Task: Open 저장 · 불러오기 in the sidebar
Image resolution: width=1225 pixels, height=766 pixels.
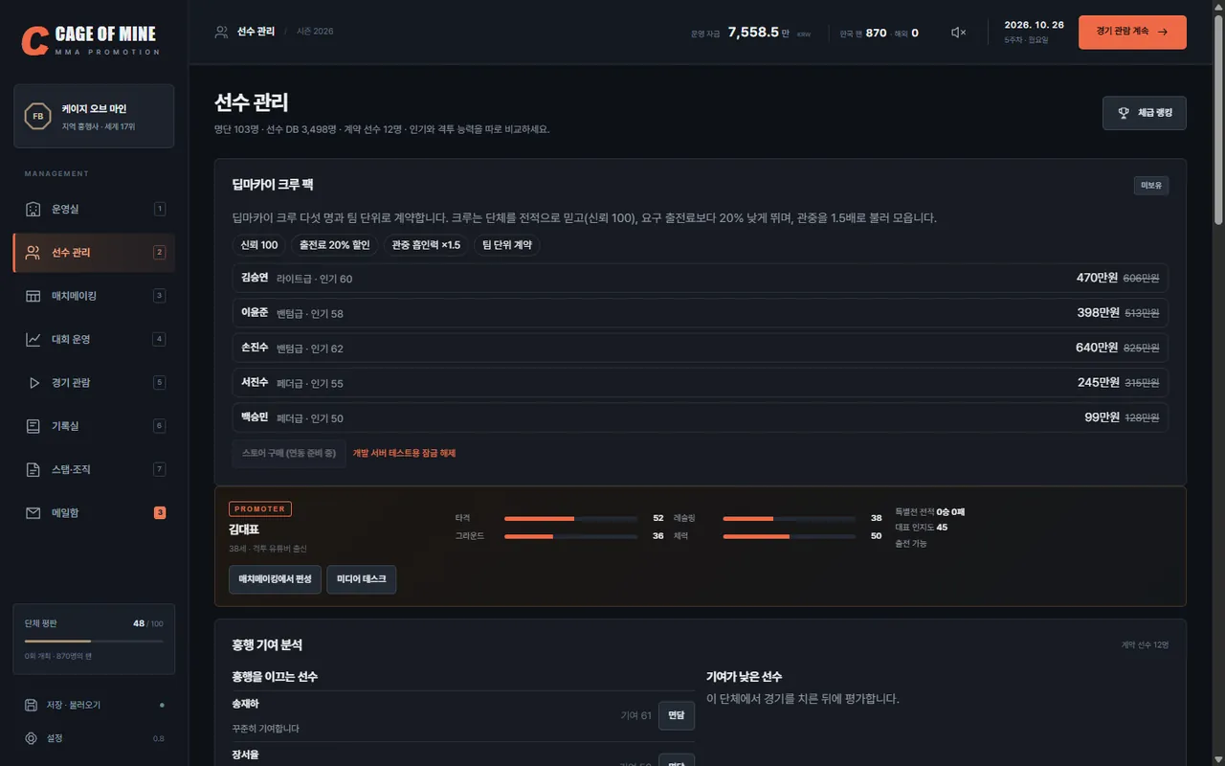Action: coord(94,705)
